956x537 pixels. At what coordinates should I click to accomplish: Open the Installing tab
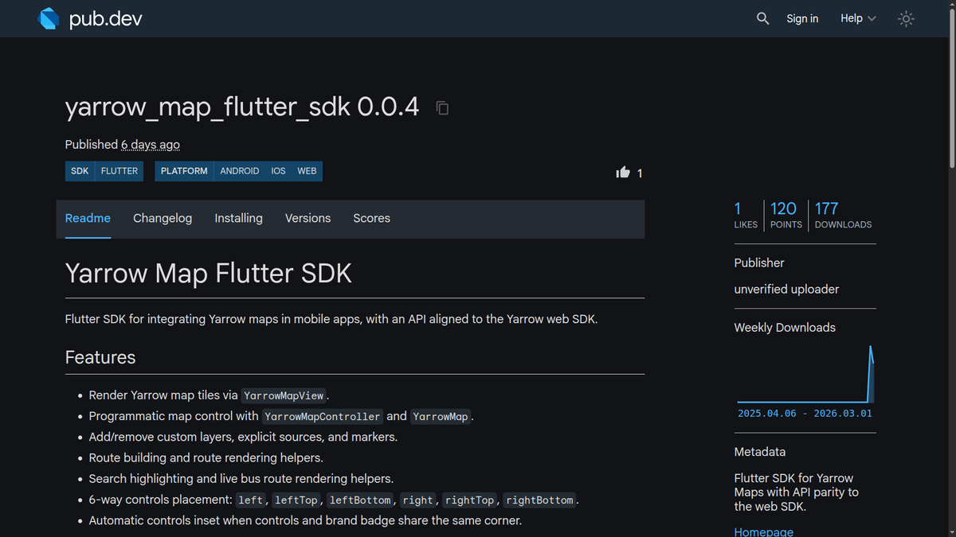tap(238, 218)
